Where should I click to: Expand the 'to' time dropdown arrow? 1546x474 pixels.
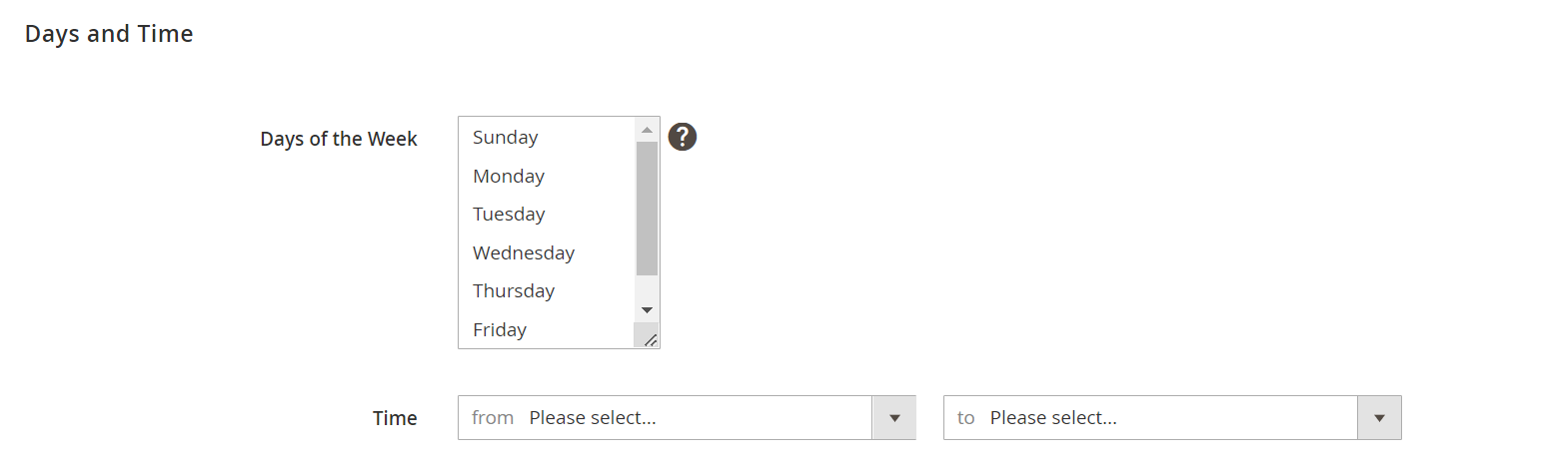1379,418
